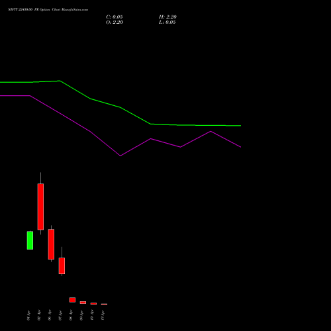This screenshot has height=331, width=331.
Task: Click the '01 Apr' date axis label
Action: click(28, 315)
